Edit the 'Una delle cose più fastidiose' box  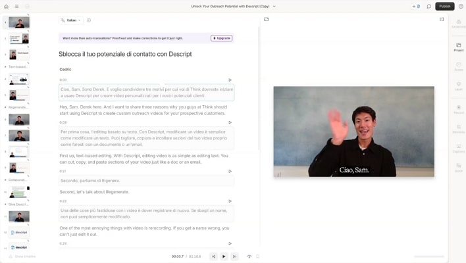pos(147,214)
